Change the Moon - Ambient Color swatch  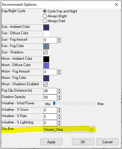click(46, 59)
